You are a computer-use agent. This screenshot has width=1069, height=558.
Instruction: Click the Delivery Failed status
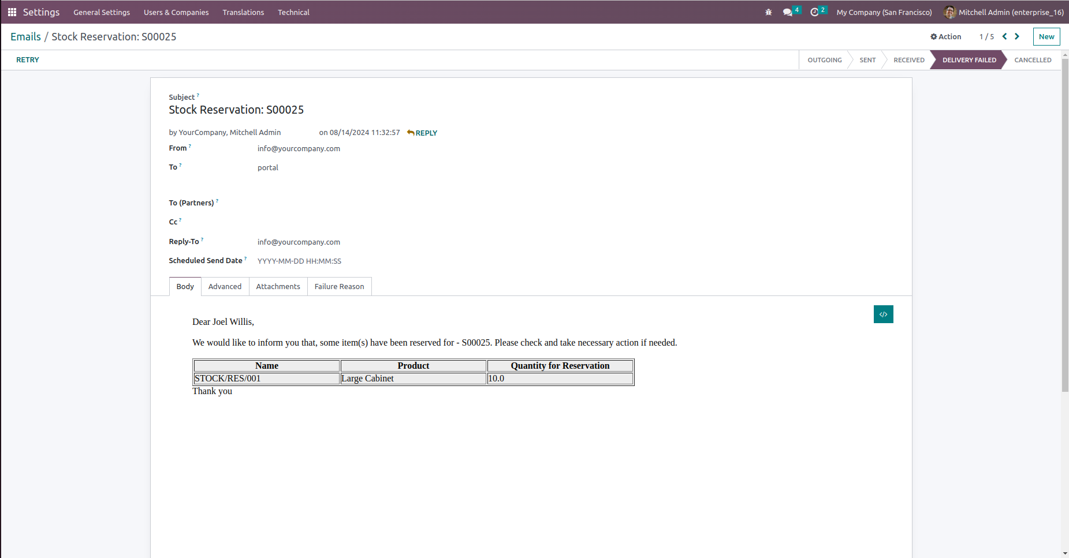[969, 60]
